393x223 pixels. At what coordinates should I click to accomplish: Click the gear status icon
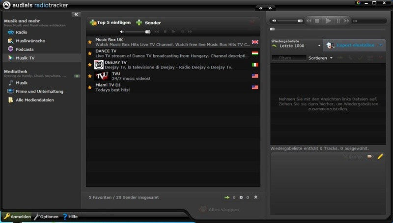[x=241, y=198]
